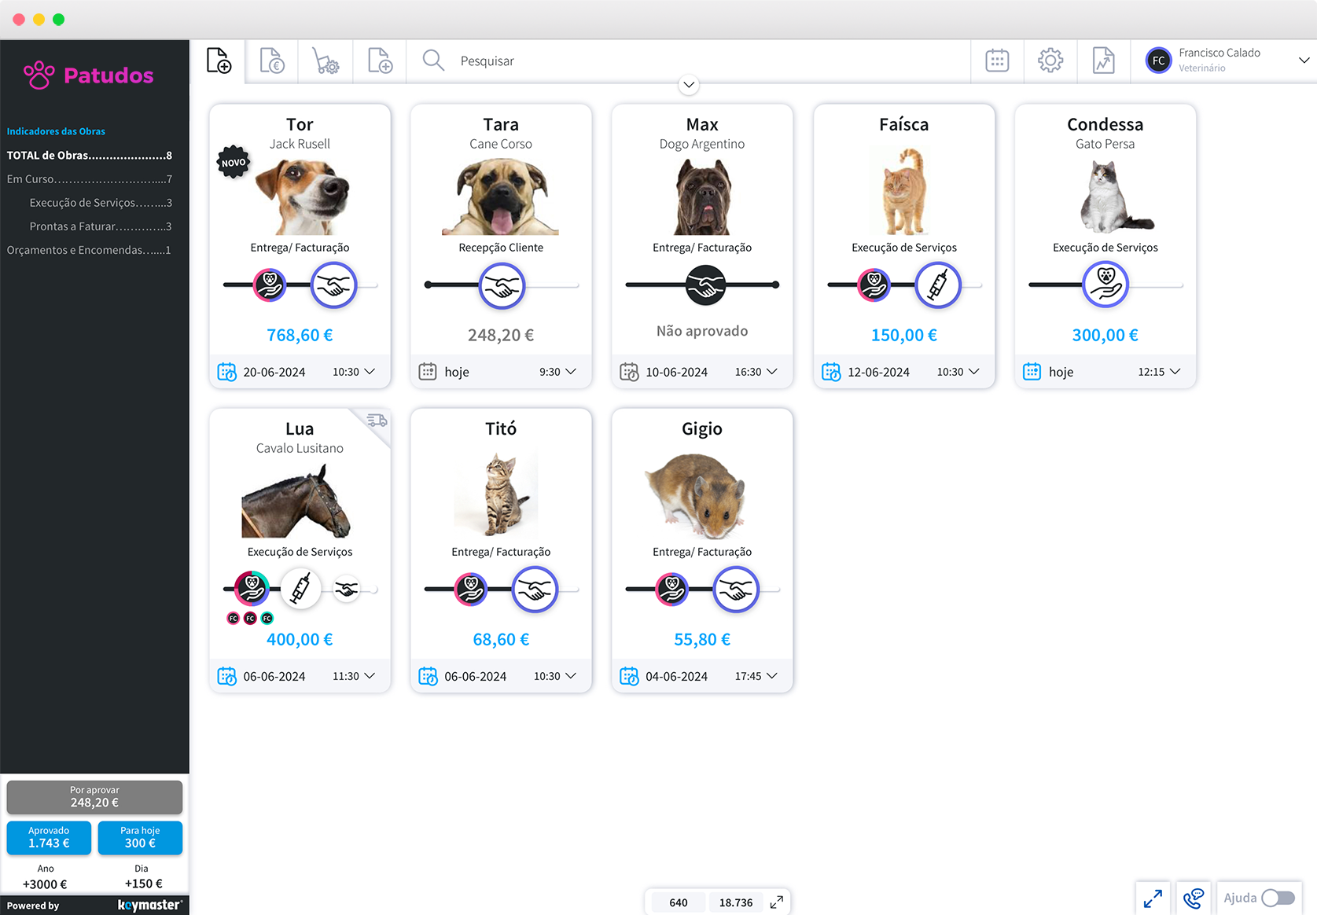Click the syringe stage icon on Faísca card

pyautogui.click(x=937, y=285)
